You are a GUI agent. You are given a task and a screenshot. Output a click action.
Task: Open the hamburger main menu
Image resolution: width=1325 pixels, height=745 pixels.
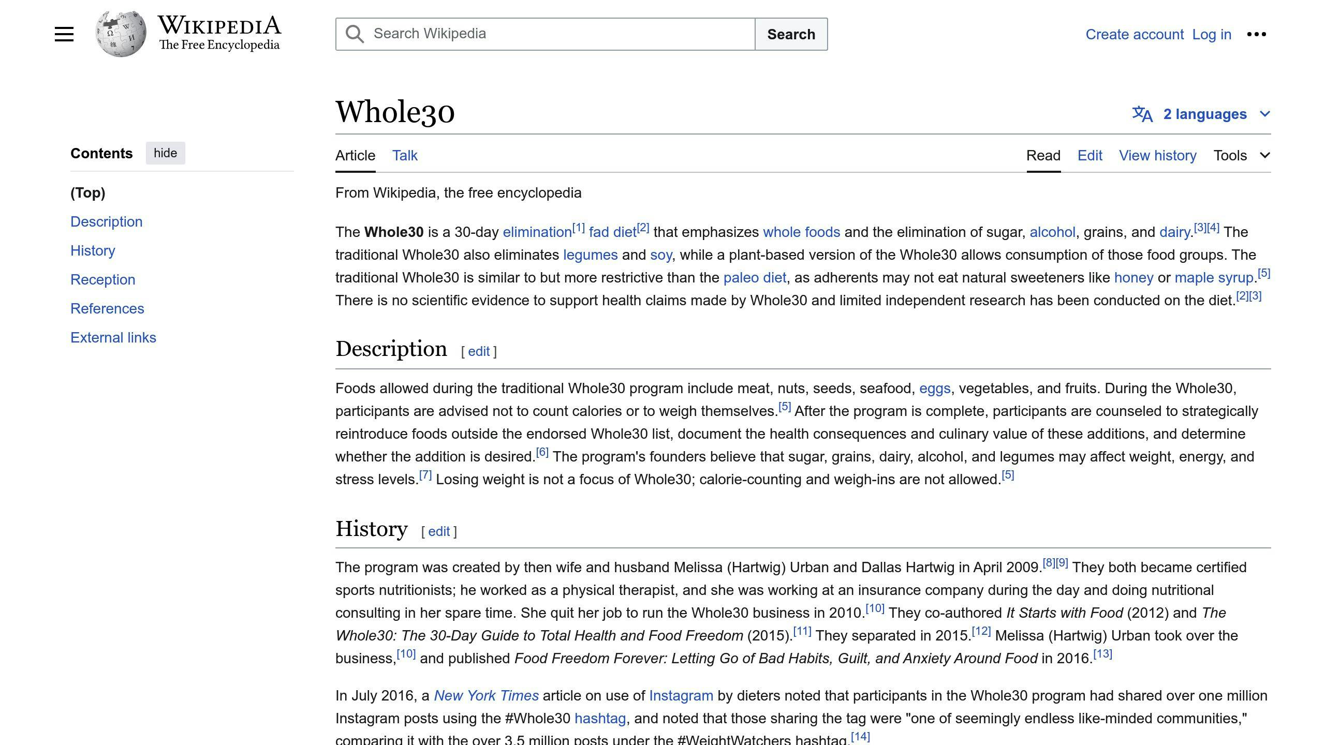coord(64,34)
